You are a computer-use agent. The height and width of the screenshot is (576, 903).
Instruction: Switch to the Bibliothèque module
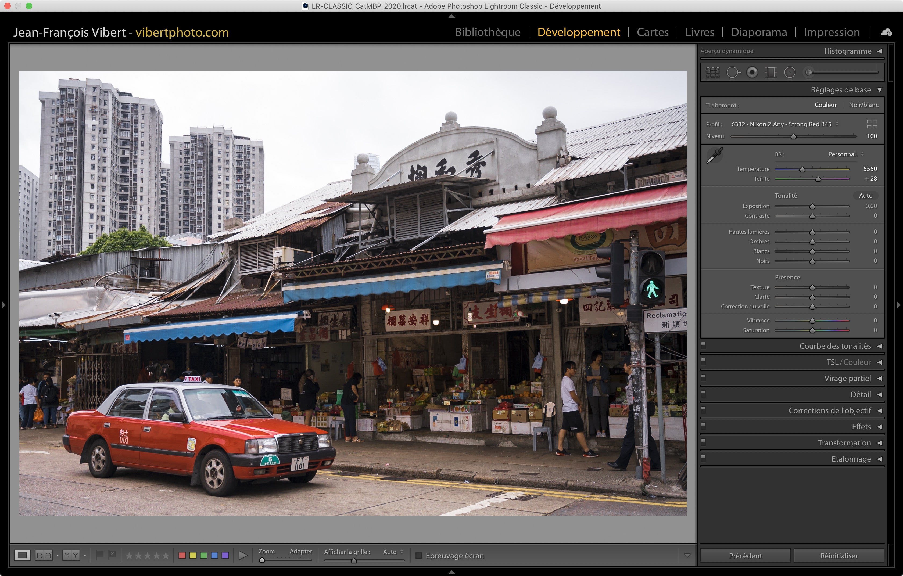488,32
